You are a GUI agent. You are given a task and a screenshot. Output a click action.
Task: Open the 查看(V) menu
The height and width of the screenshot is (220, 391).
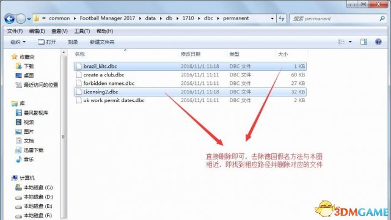click(59, 31)
